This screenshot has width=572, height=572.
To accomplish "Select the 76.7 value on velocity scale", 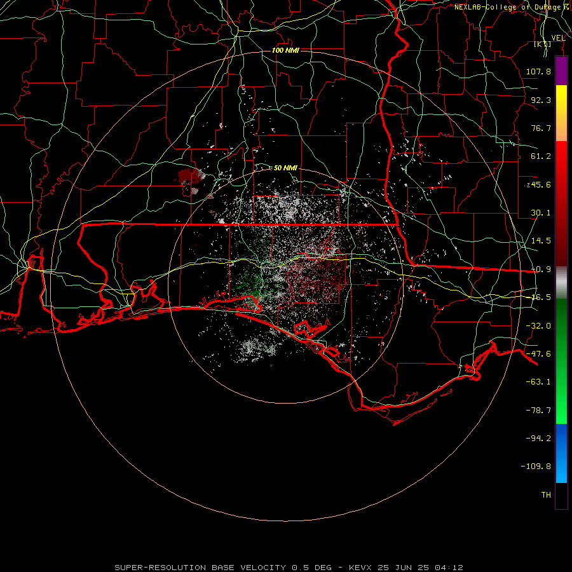I will (541, 128).
